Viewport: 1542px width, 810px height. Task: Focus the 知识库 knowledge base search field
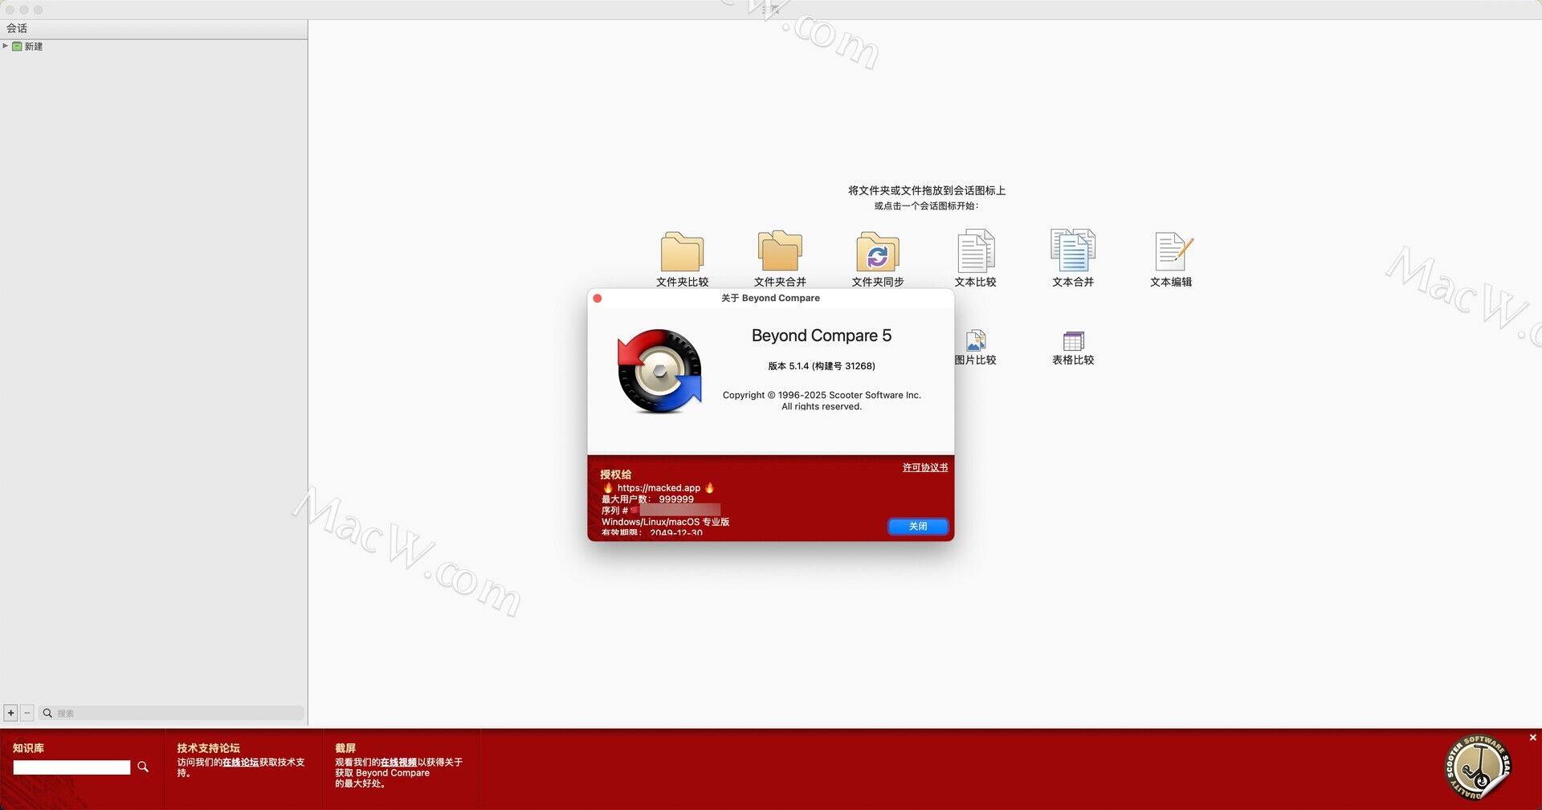(71, 767)
